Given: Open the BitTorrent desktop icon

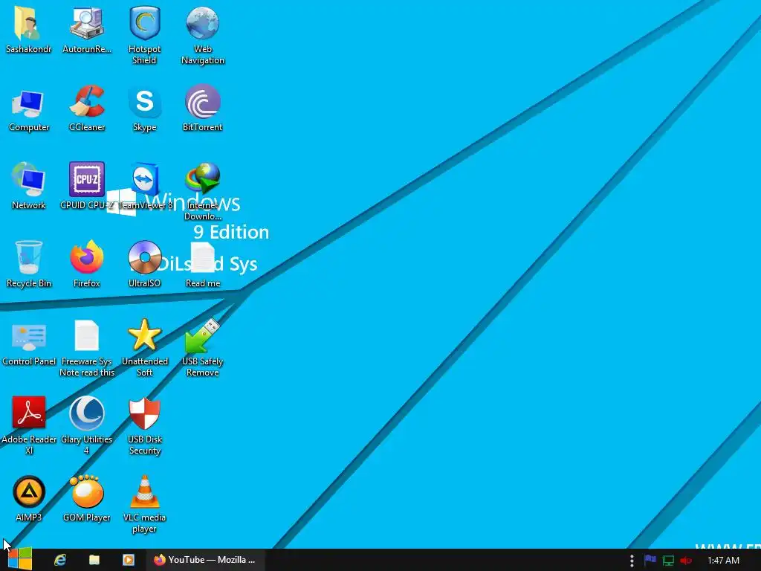Looking at the screenshot, I should [202, 101].
